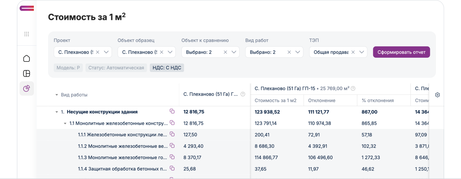Image resolution: width=461 pixels, height=179 pixels.
Task: Open the home page from sidebar
Action: point(27,58)
